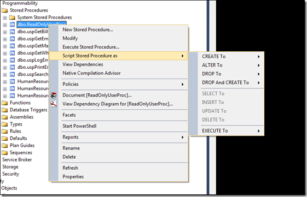Select DROP And CREATE To
The width and height of the screenshot is (307, 197).
(226, 82)
